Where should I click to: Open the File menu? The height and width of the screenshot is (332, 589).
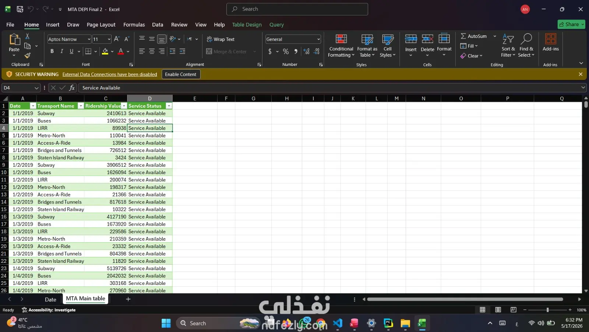coord(10,25)
